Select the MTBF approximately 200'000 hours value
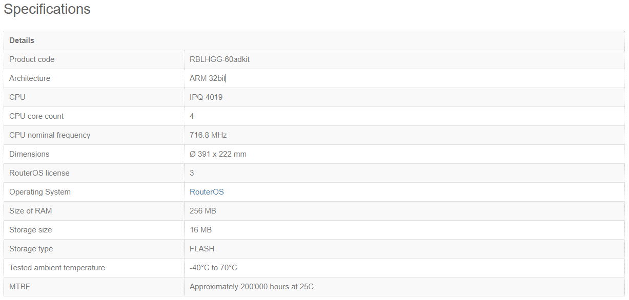 coord(252,287)
